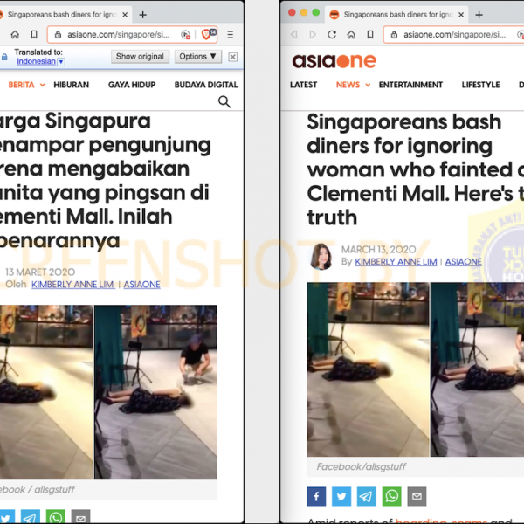Open HIBURAN menu item
524x524 pixels.
(72, 85)
